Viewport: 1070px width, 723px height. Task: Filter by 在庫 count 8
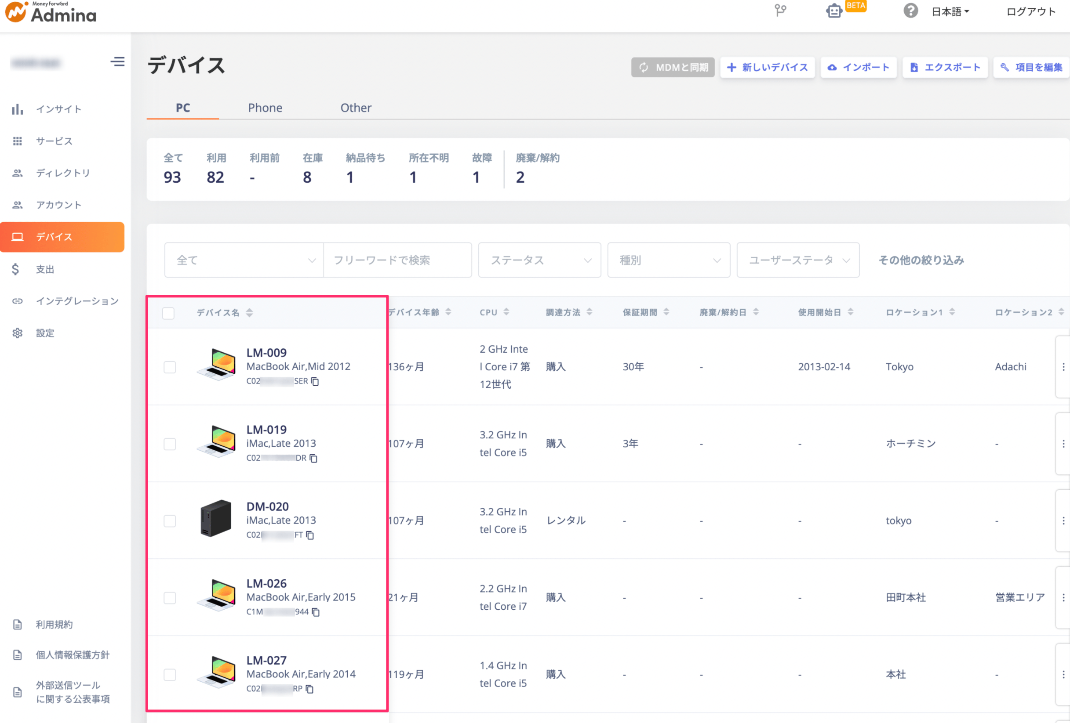[x=312, y=169]
